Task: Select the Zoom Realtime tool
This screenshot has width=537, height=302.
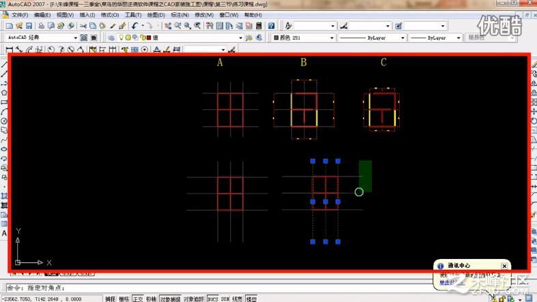Action: [x=177, y=26]
